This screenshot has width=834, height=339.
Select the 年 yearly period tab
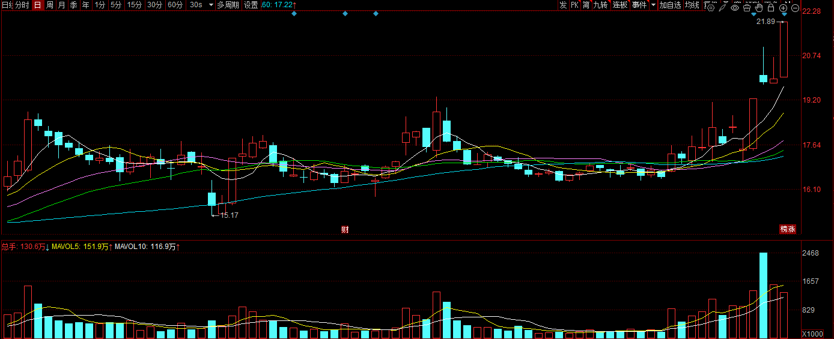coord(86,5)
